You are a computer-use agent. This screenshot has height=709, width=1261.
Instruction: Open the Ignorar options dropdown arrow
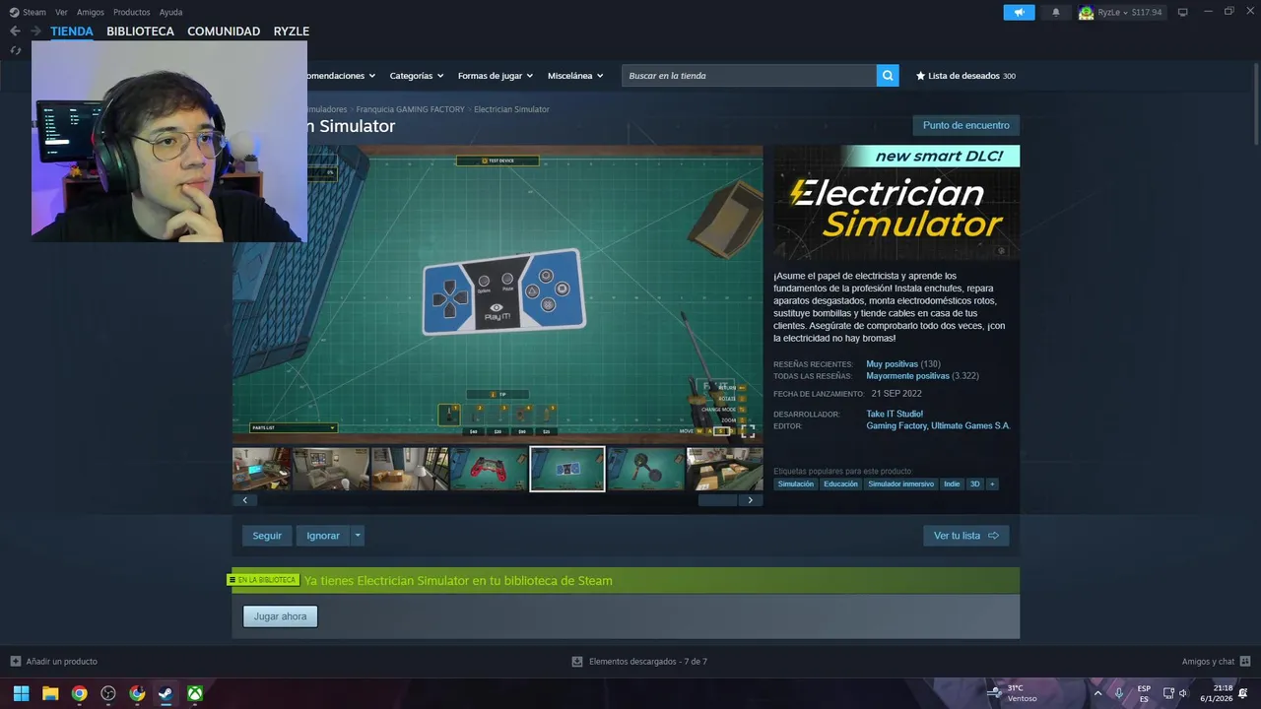point(358,536)
